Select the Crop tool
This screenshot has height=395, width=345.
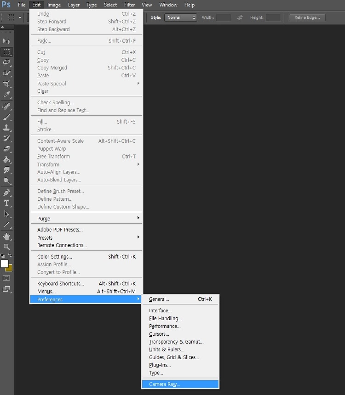[6, 84]
